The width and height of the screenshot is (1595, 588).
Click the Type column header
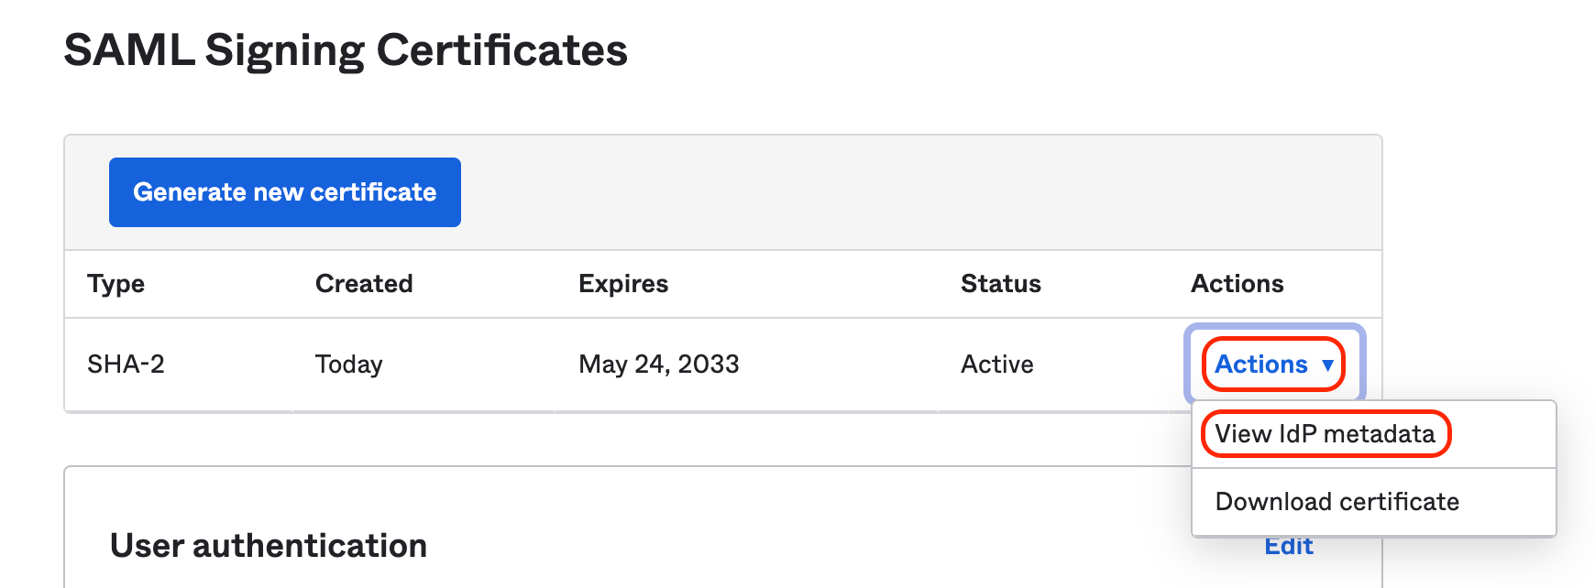pyautogui.click(x=115, y=284)
